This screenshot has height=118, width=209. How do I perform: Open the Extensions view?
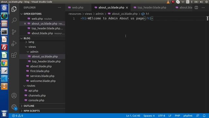coord(14,55)
